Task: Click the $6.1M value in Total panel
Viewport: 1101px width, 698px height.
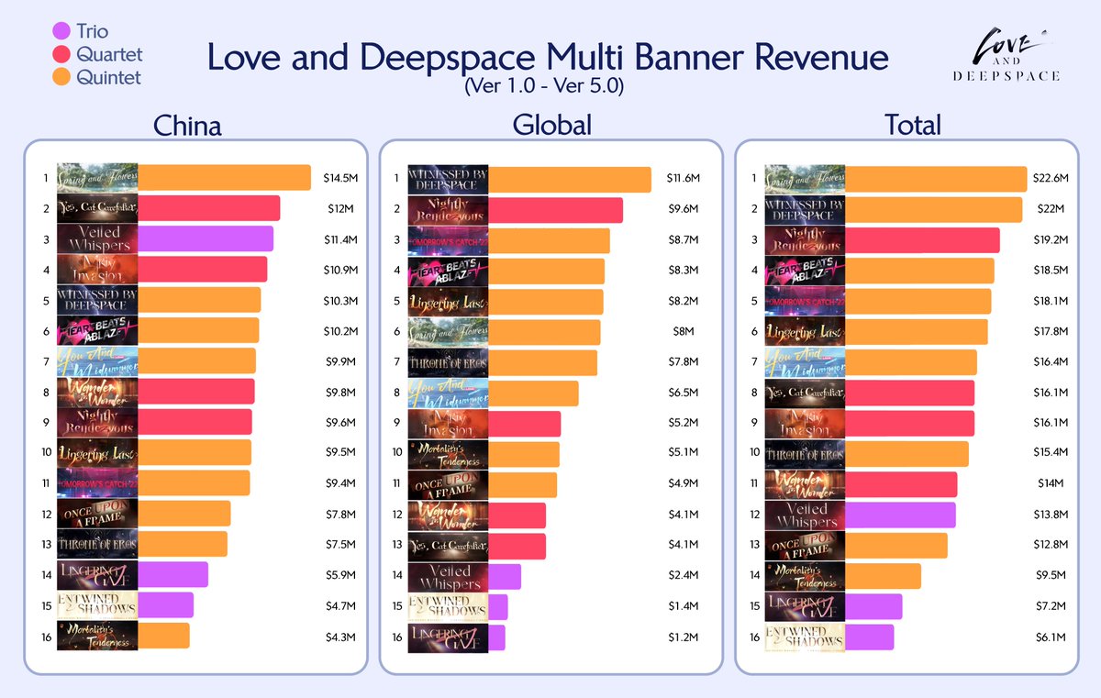Action: pos(1052,637)
